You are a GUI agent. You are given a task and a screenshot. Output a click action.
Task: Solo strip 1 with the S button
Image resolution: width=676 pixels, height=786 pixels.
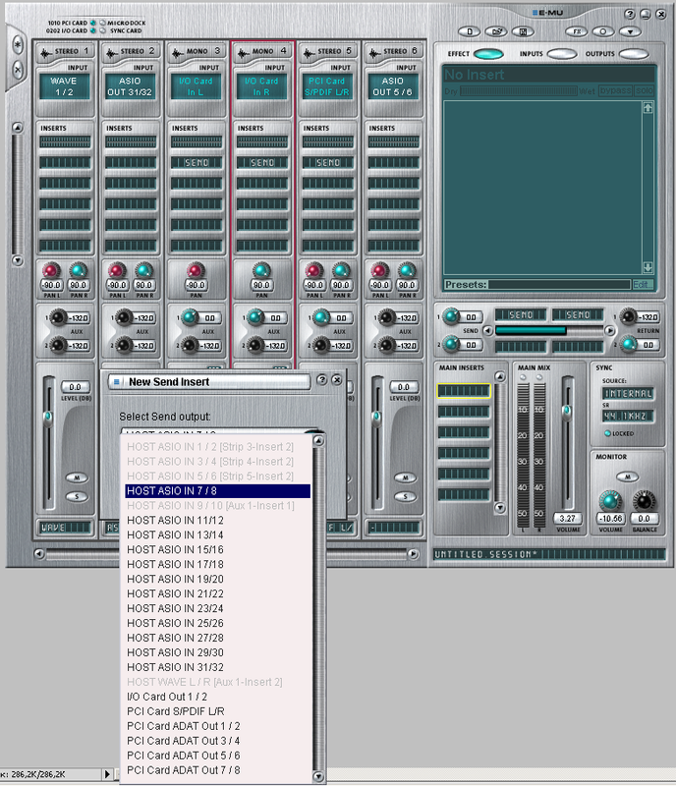77,496
